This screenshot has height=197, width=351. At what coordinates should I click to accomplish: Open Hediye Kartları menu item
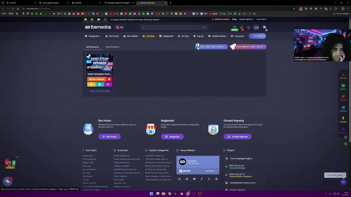pyautogui.click(x=217, y=36)
